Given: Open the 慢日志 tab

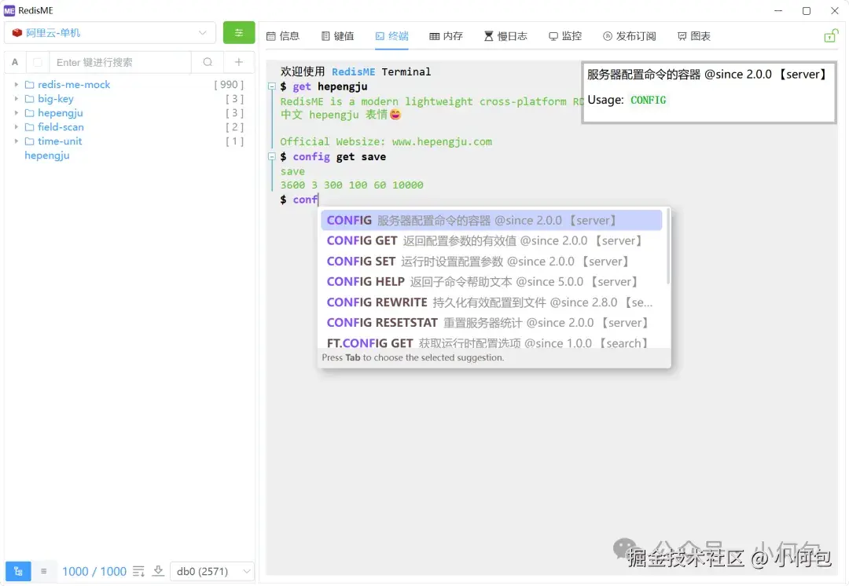Looking at the screenshot, I should point(505,36).
